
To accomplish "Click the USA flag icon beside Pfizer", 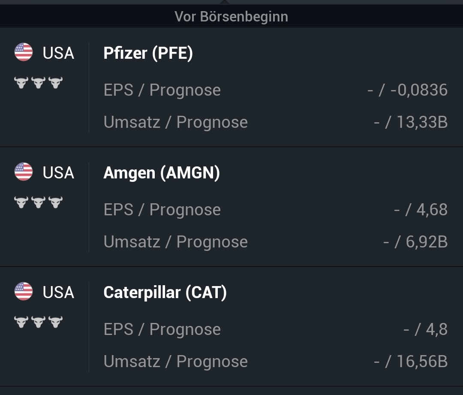I will click(x=24, y=52).
